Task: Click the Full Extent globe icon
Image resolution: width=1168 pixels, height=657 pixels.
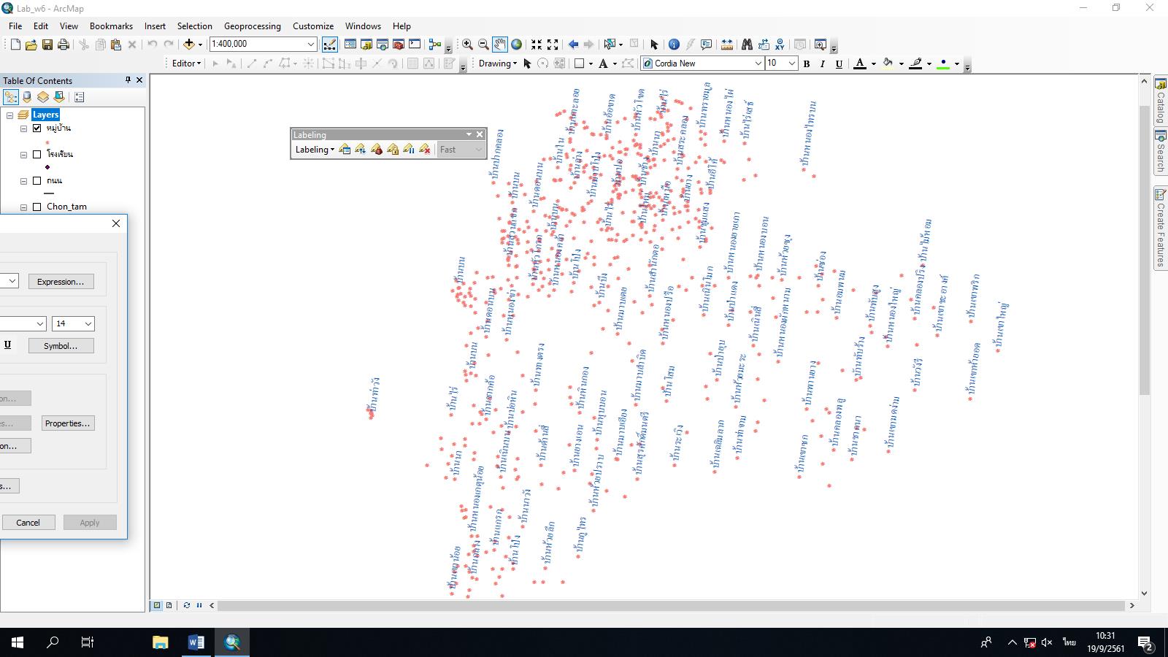Action: (x=515, y=44)
